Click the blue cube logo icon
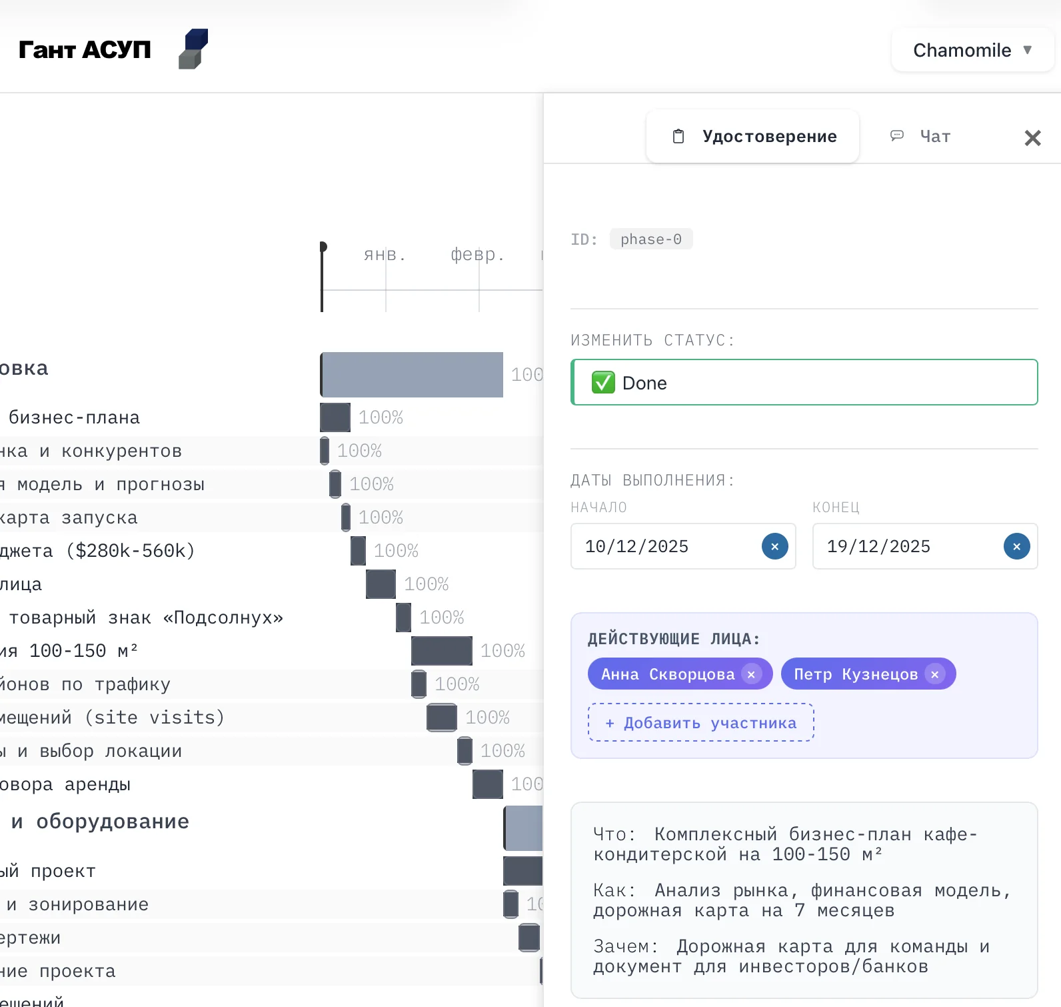Viewport: 1061px width, 1007px height. [193, 49]
